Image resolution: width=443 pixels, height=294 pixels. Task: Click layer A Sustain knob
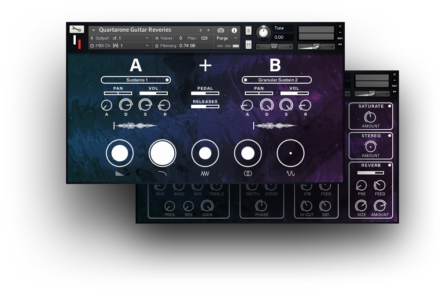(x=145, y=105)
